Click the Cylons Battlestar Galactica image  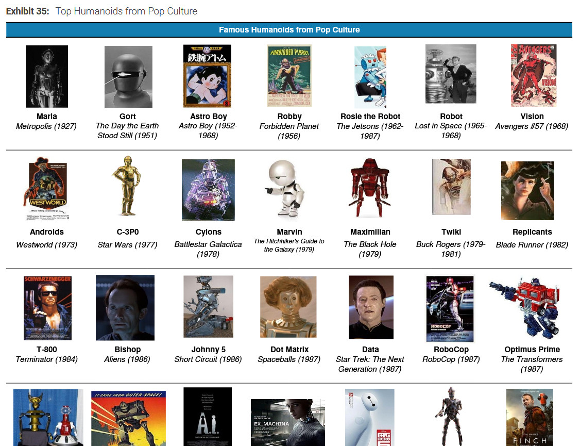tap(208, 190)
